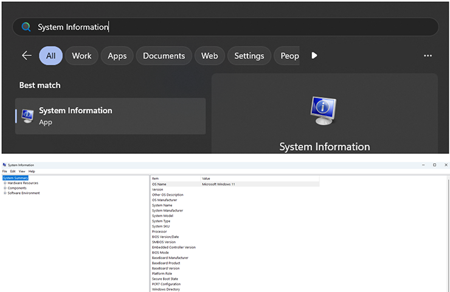Expand the Hardware Resources node
The image size is (450, 292).
click(5, 183)
